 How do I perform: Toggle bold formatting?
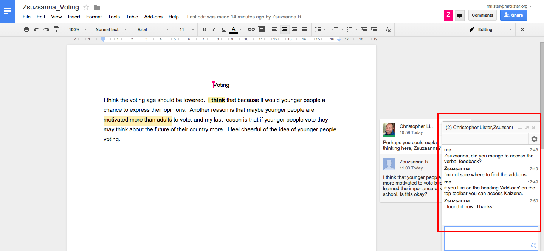click(204, 29)
